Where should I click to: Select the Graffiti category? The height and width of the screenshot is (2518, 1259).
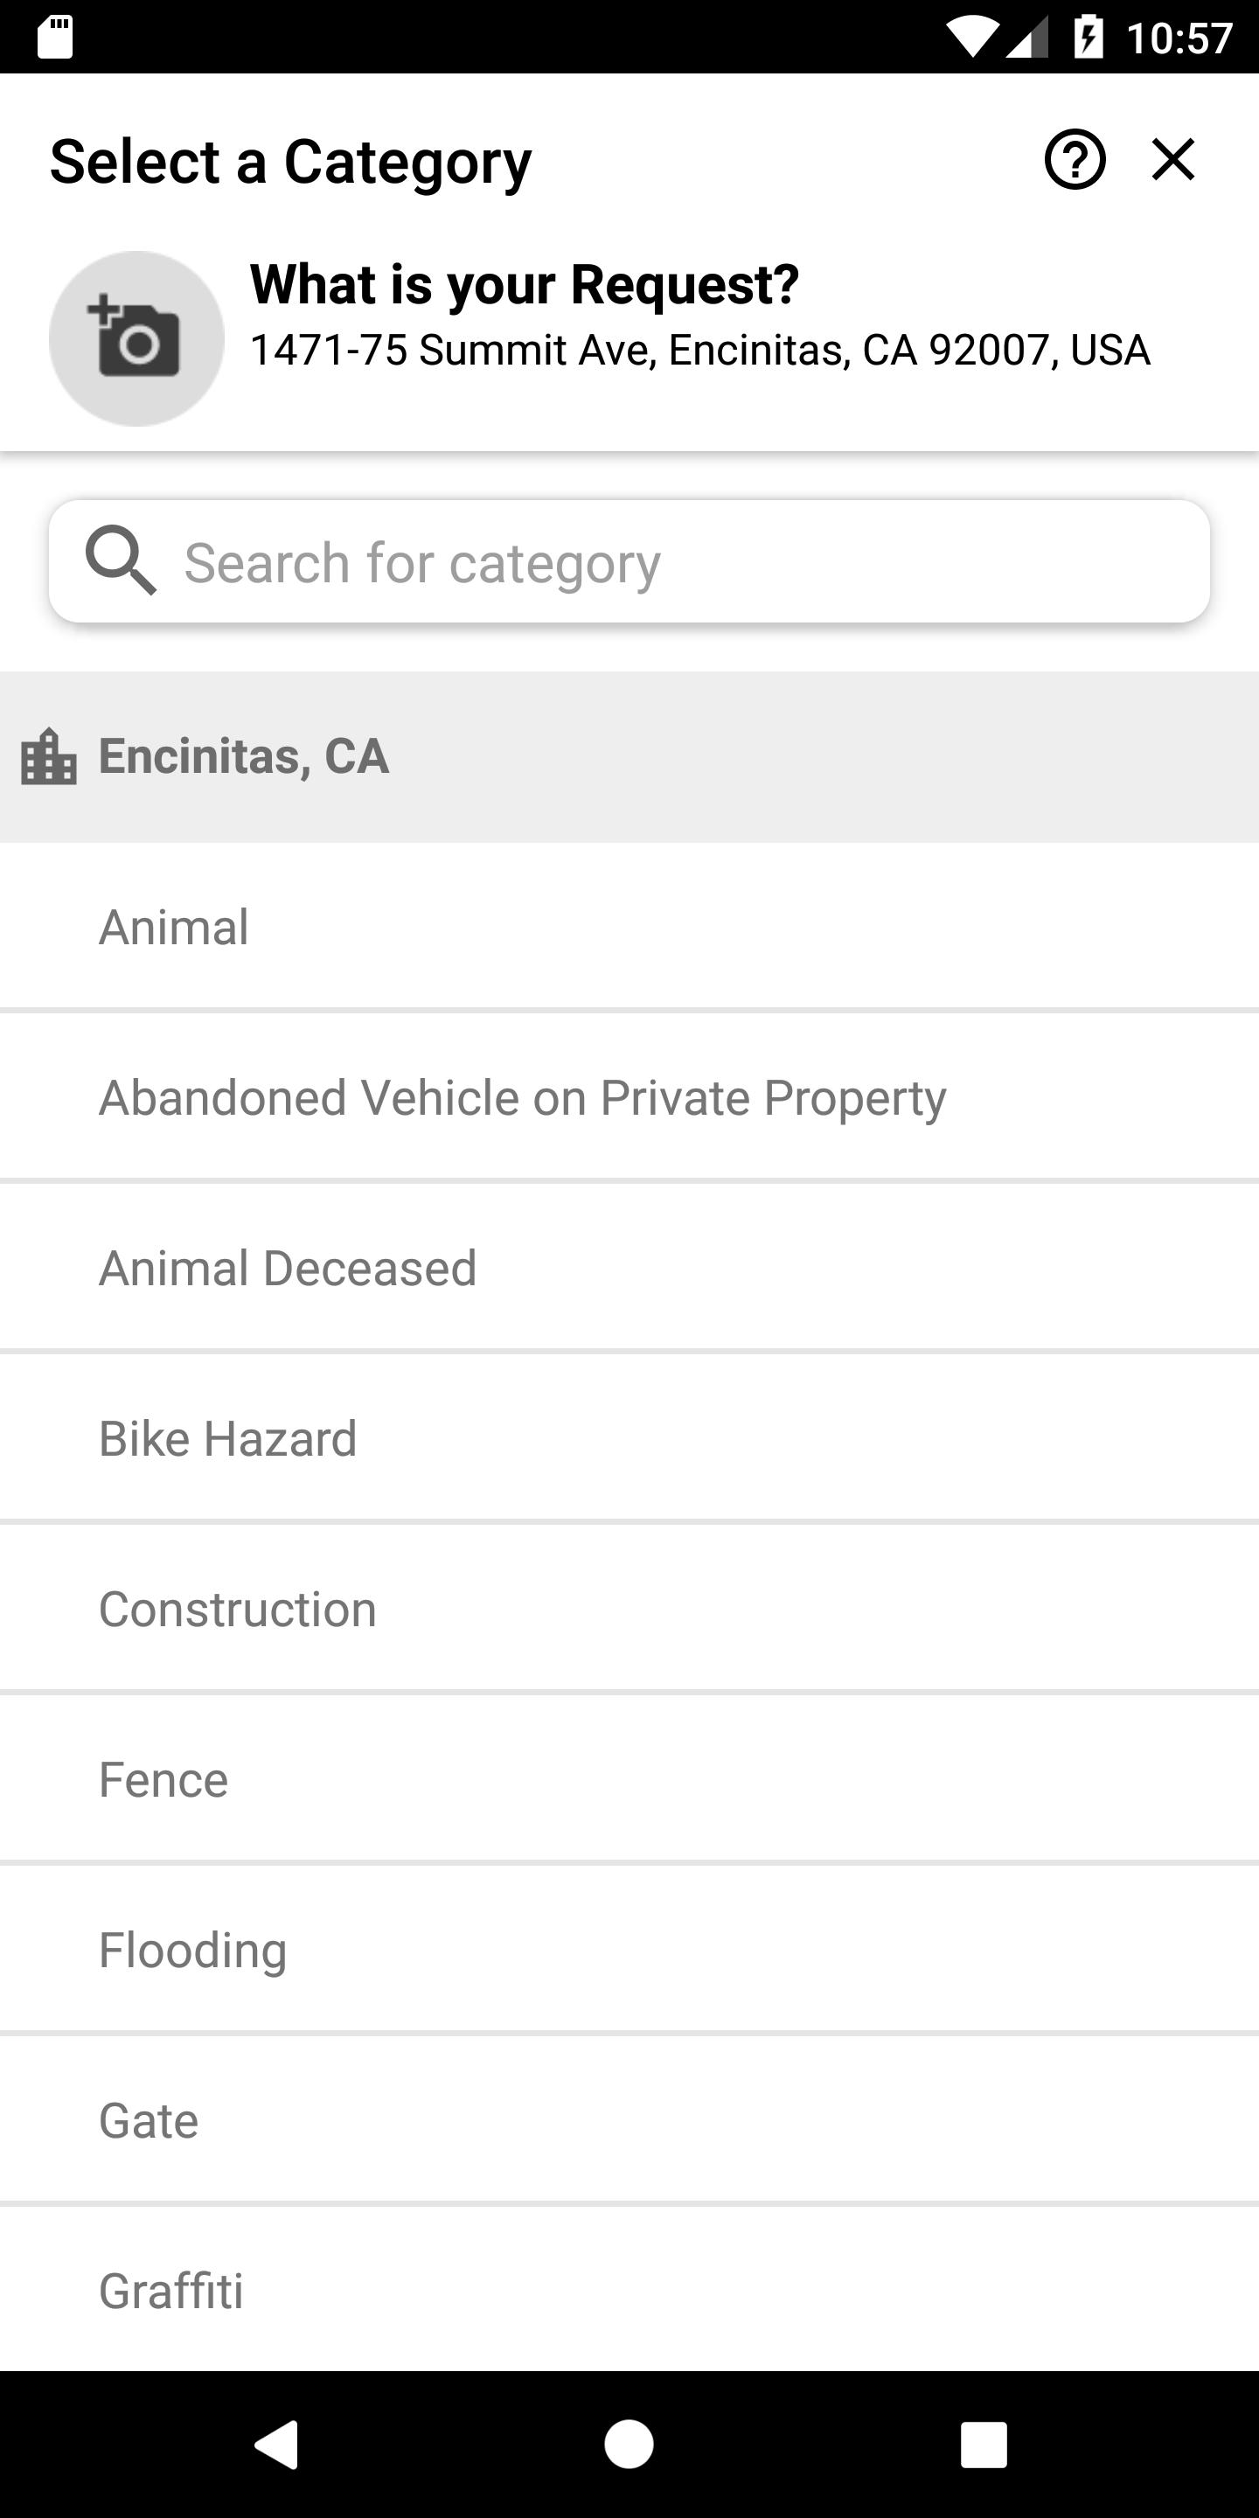(629, 2291)
